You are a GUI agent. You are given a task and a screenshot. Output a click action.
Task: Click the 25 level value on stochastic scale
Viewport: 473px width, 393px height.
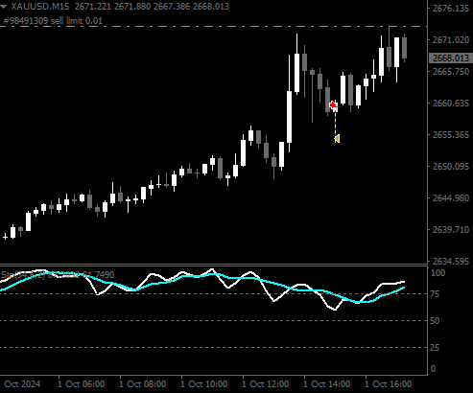[435, 347]
